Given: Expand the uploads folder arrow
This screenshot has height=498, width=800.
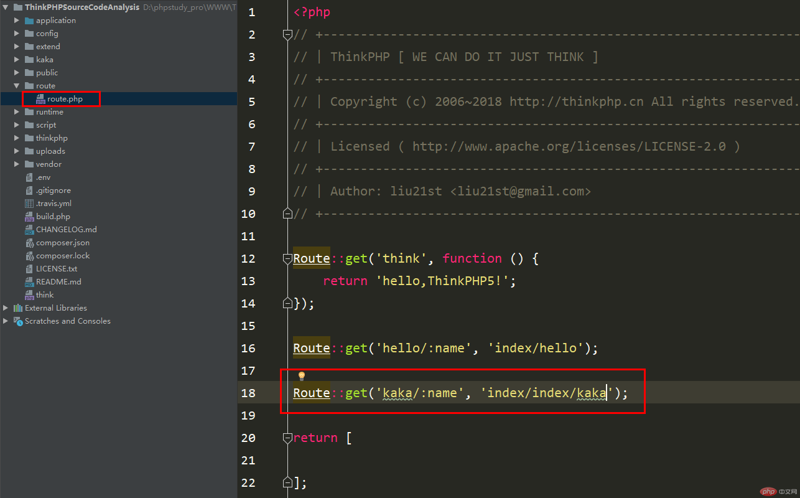Looking at the screenshot, I should click(17, 151).
